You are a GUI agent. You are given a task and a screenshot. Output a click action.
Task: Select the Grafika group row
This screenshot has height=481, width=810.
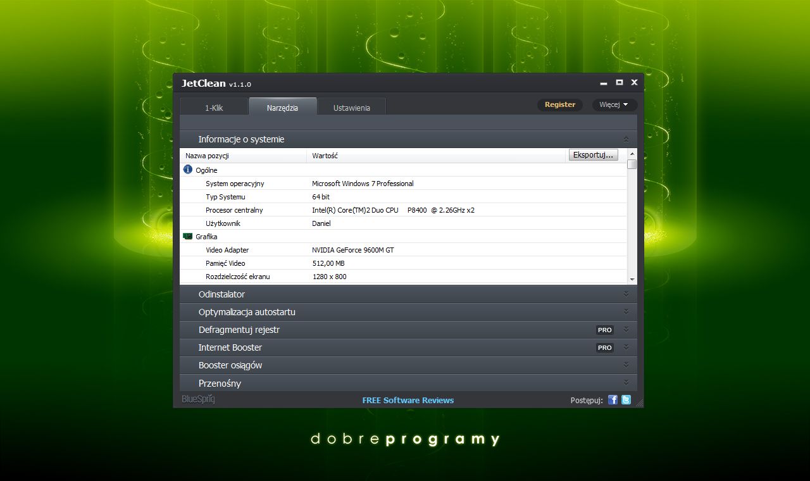(404, 236)
